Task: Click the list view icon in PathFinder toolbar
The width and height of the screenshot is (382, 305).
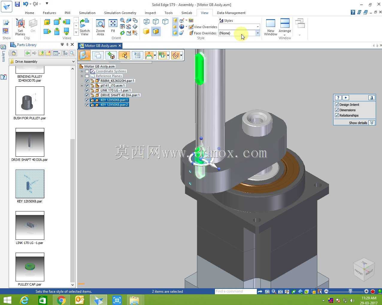Action: pos(137,55)
